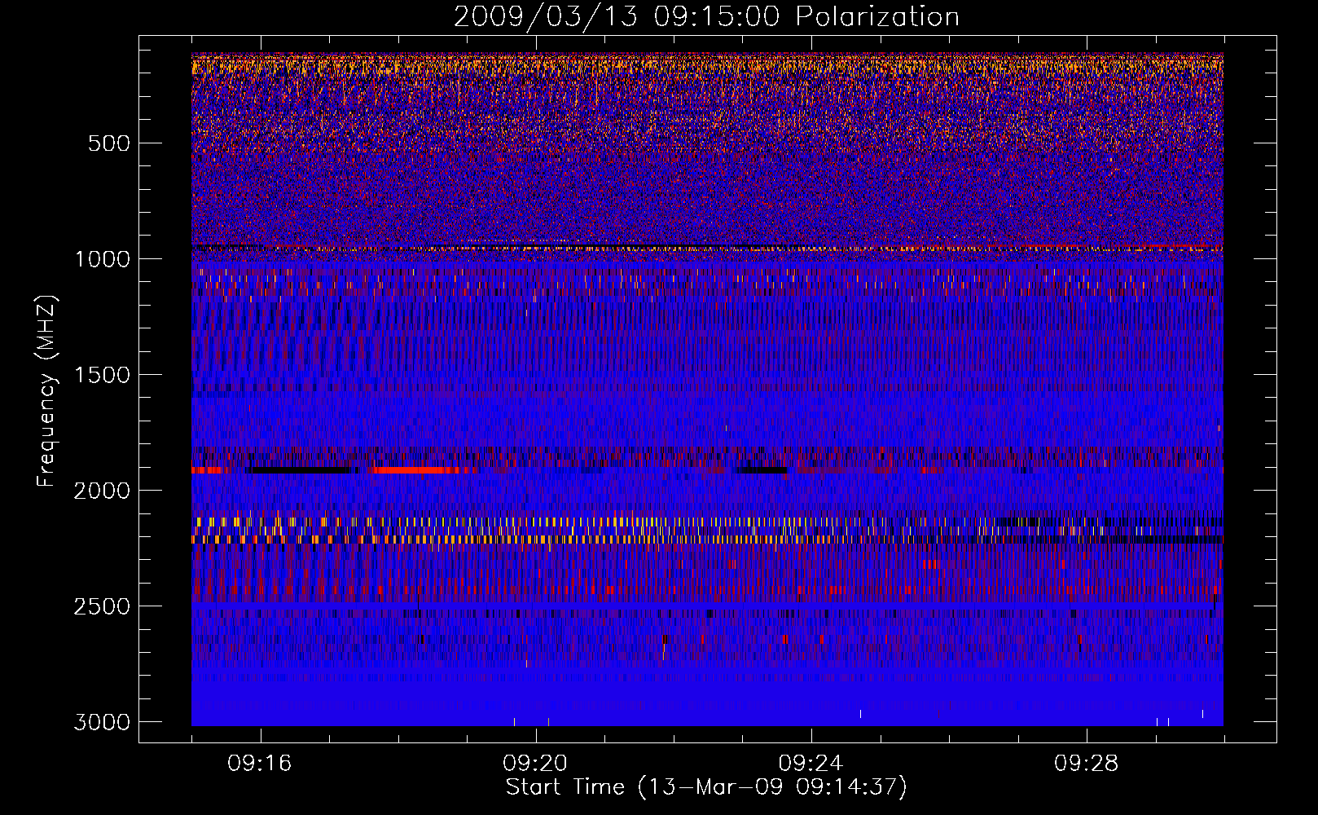Screen dimensions: 1318x815
Task: Click the 'Frequency (MHZ)' axis label
Action: [47, 391]
